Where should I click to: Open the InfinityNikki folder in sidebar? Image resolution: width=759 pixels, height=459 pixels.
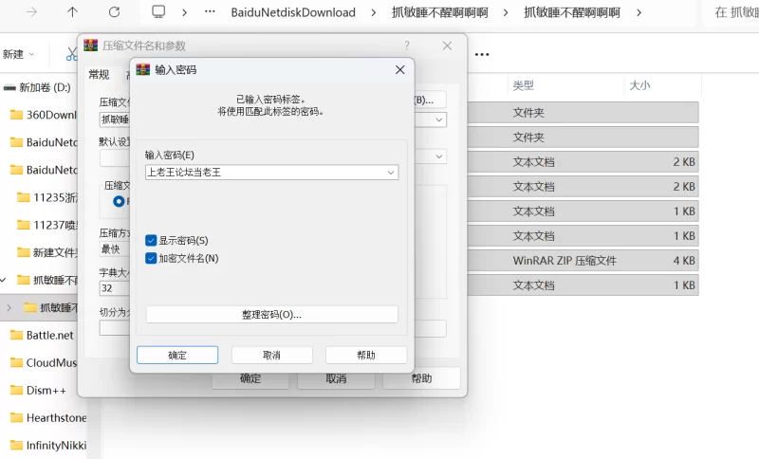click(48, 446)
